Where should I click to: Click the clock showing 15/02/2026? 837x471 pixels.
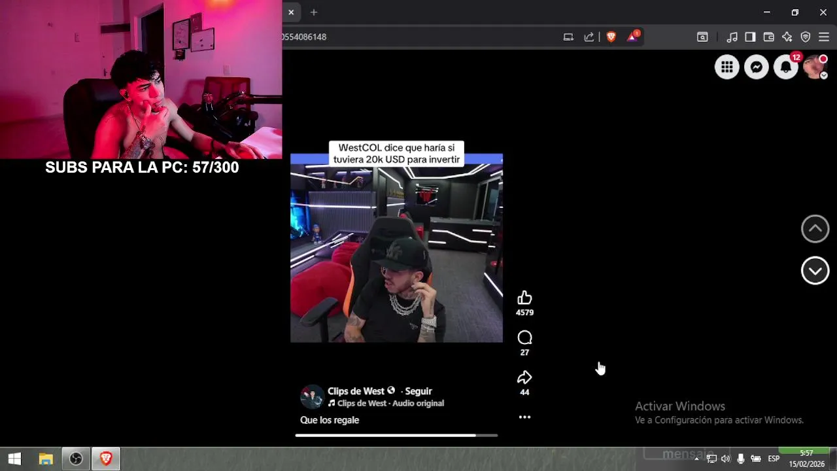[x=806, y=459]
